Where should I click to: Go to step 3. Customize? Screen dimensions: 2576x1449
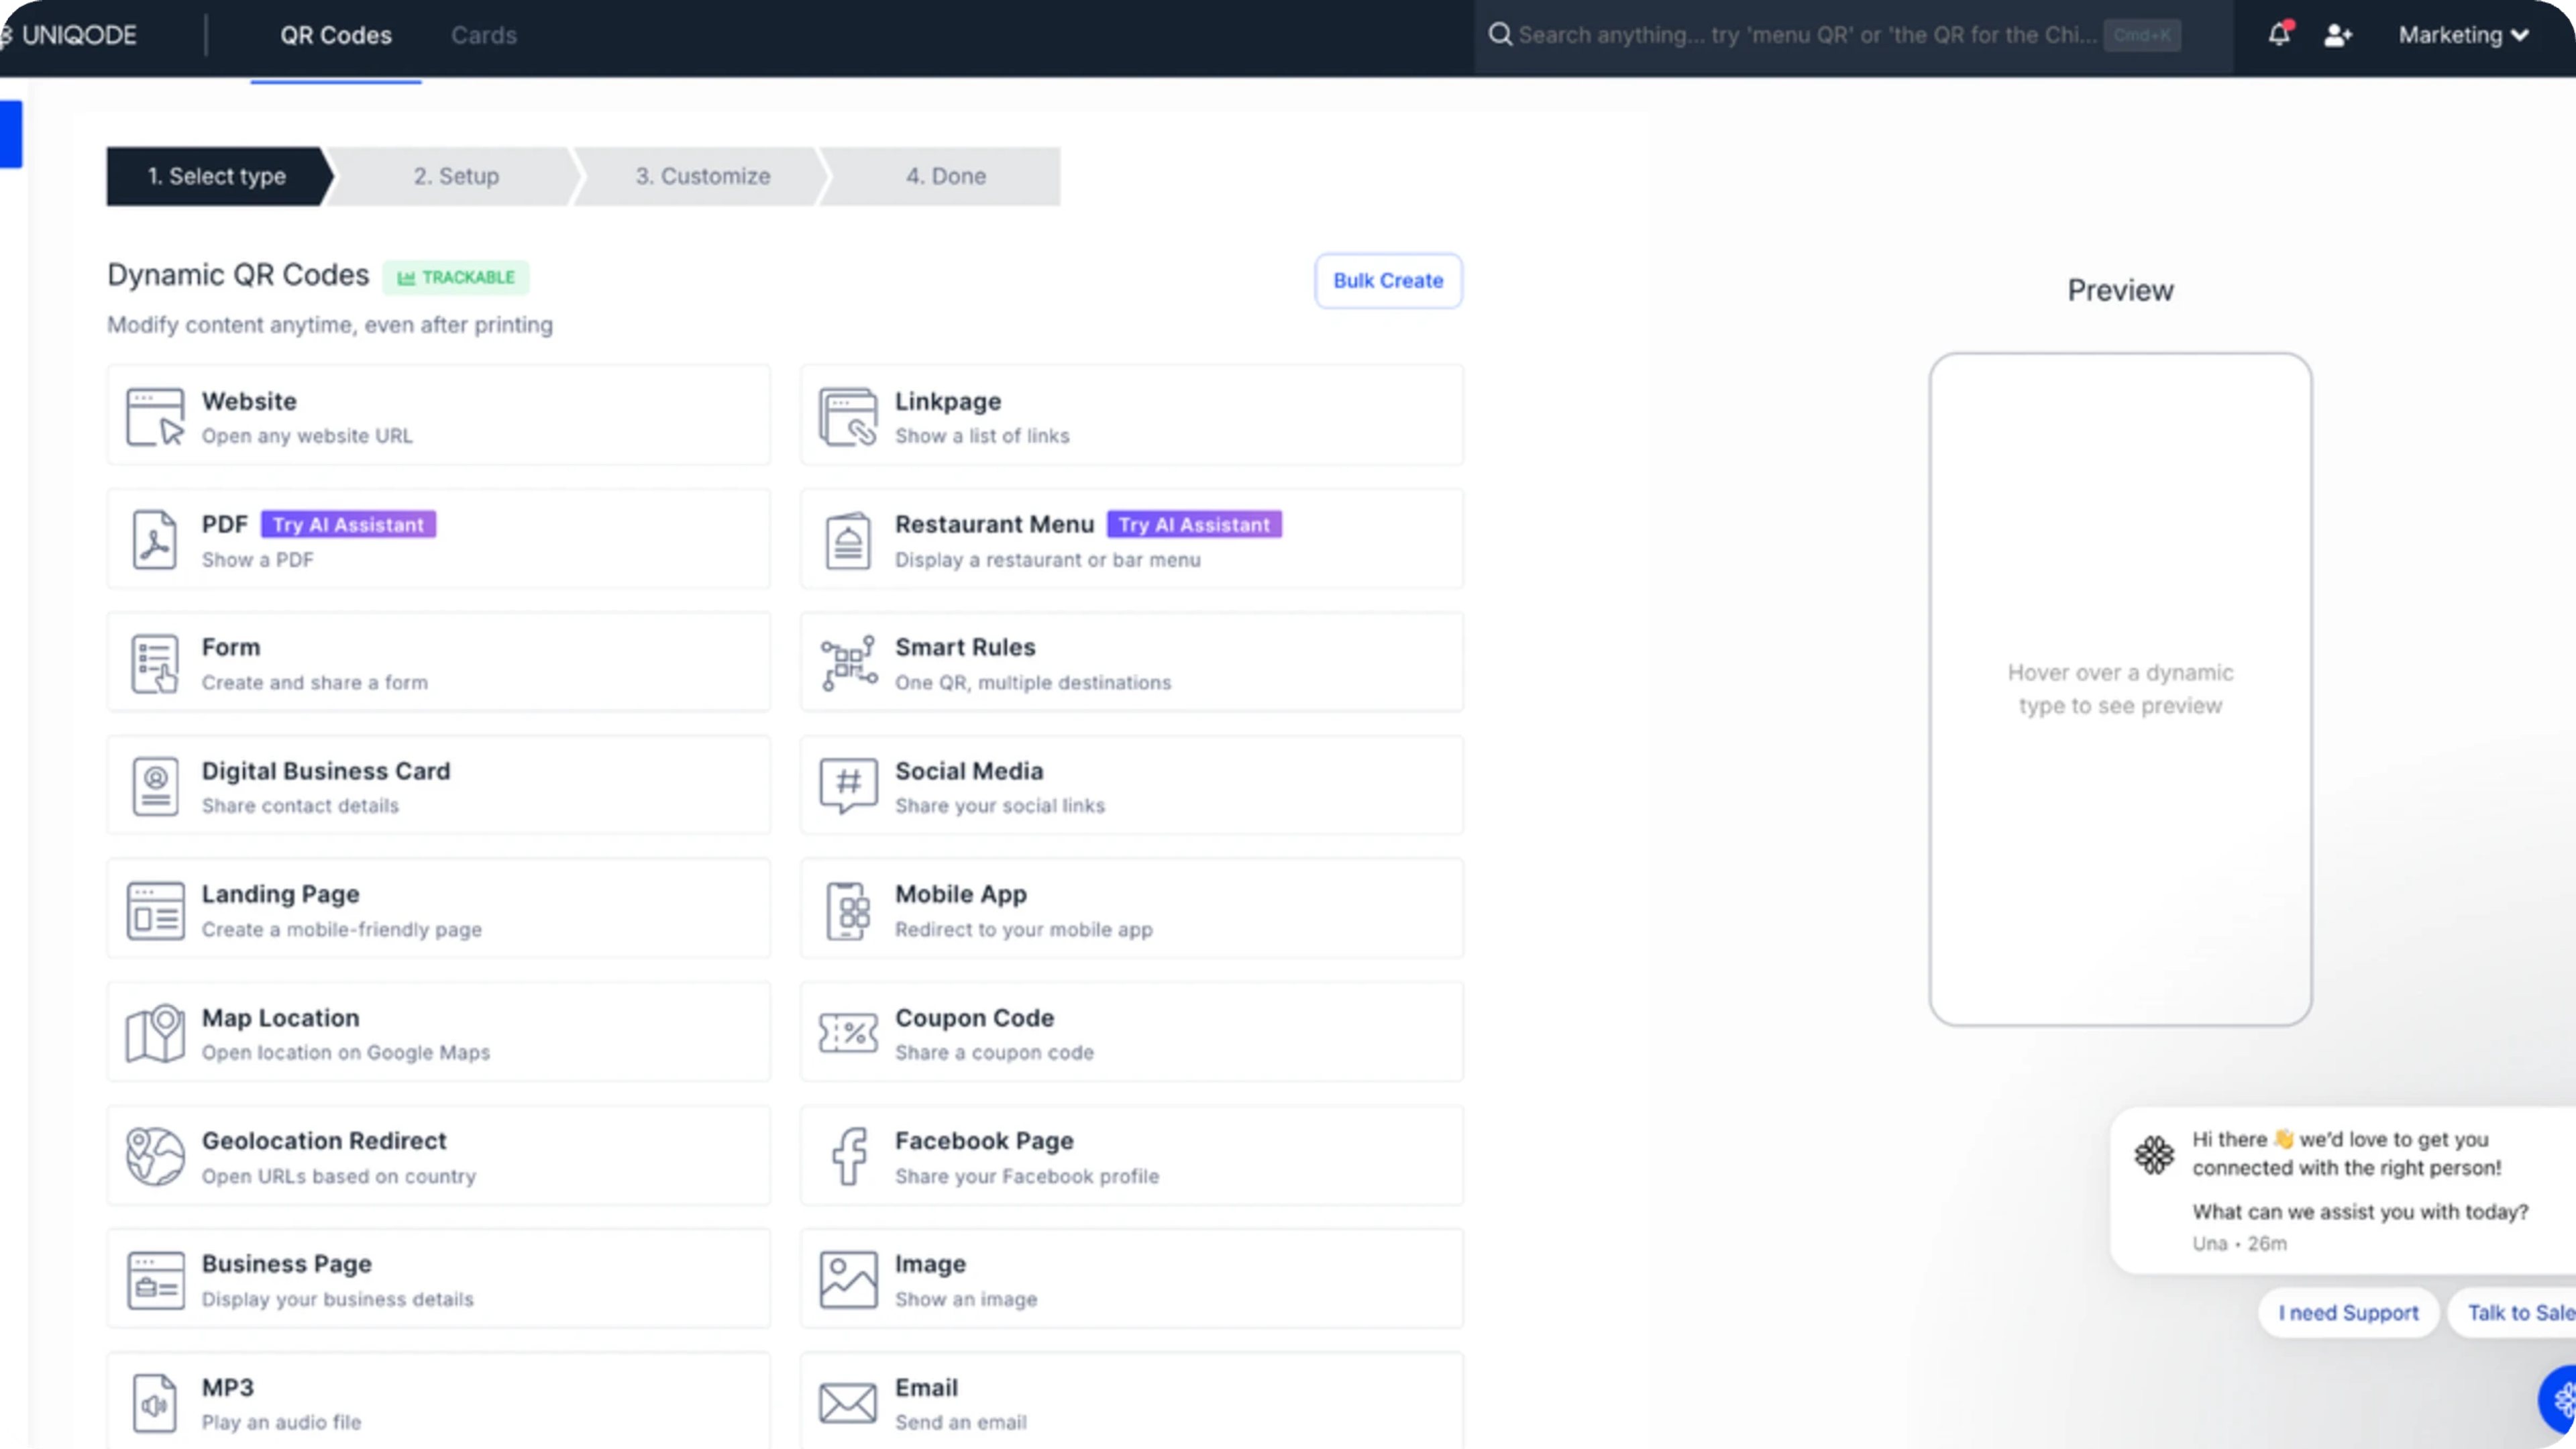point(703,176)
